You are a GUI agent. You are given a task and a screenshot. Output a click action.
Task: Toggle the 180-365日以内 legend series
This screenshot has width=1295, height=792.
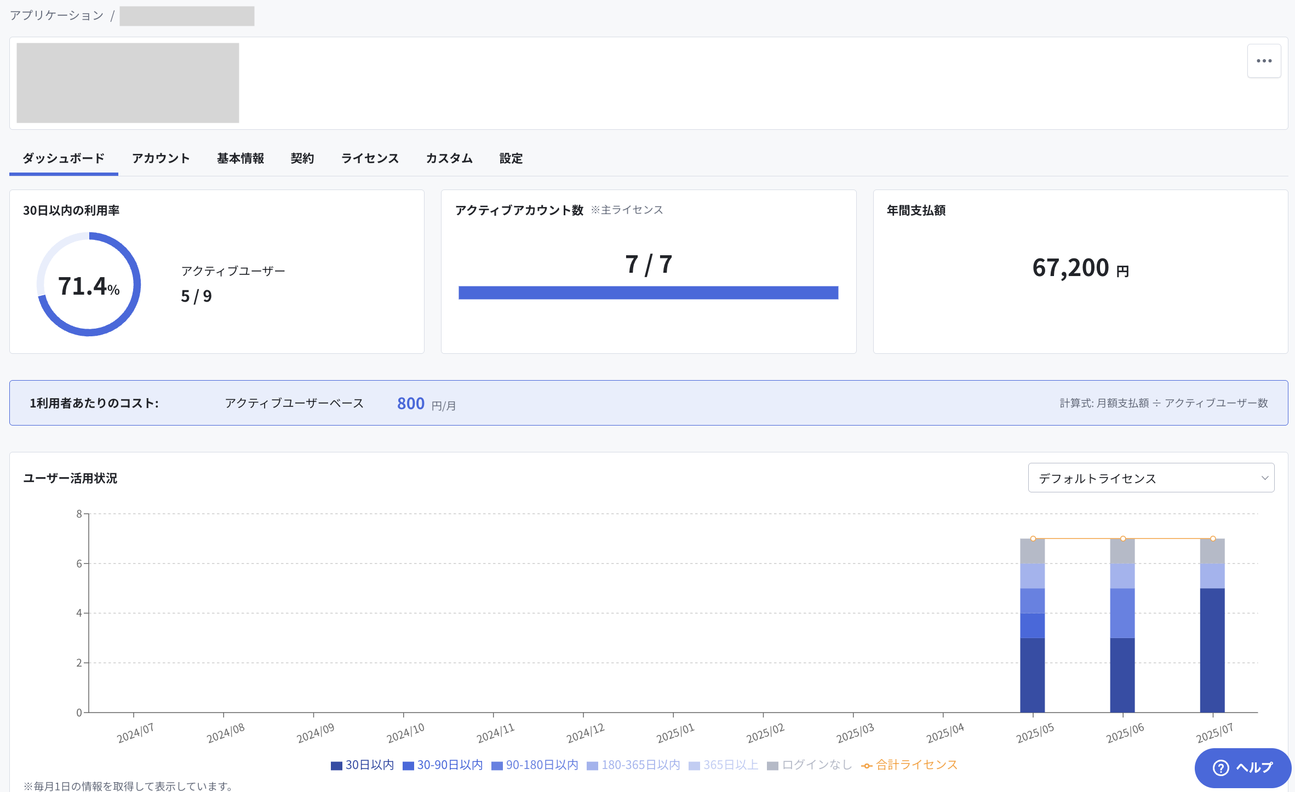pyautogui.click(x=633, y=765)
